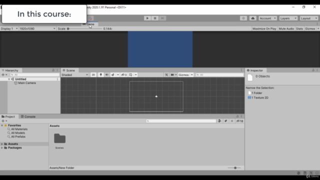Open the Display 1 dropdown
Screen dimensions: 320x180
tap(9, 28)
